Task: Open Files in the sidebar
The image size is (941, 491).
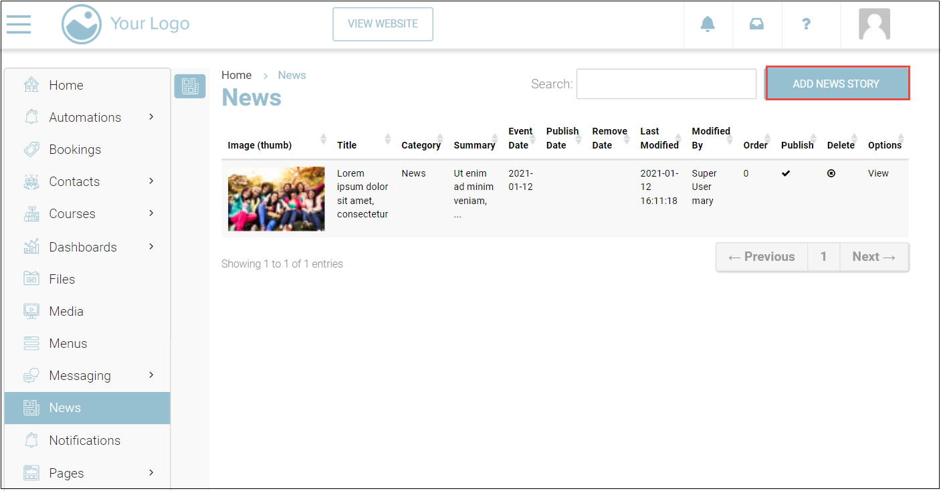Action: coord(62,279)
